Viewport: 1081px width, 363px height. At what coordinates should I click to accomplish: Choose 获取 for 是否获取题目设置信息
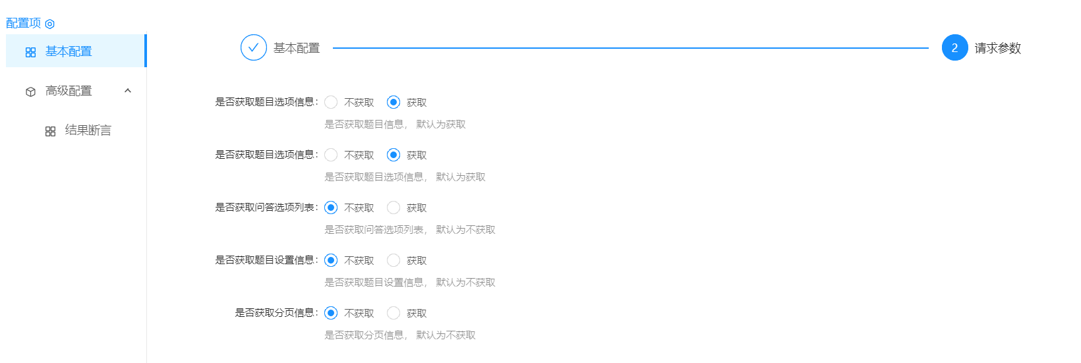tap(394, 260)
